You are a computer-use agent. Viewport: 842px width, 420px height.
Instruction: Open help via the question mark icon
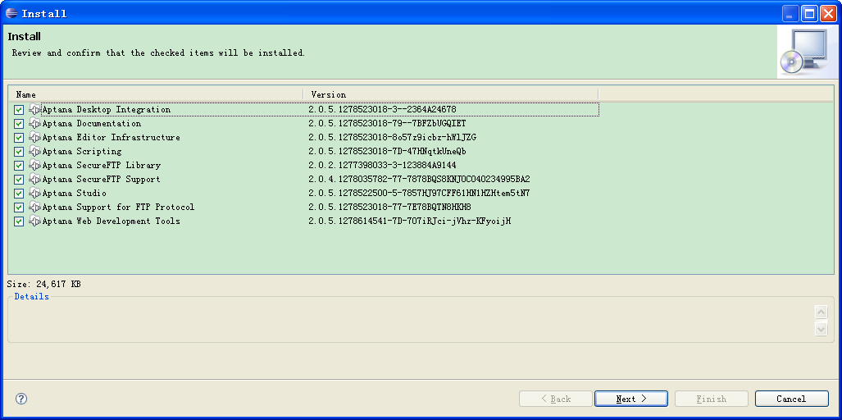(21, 399)
